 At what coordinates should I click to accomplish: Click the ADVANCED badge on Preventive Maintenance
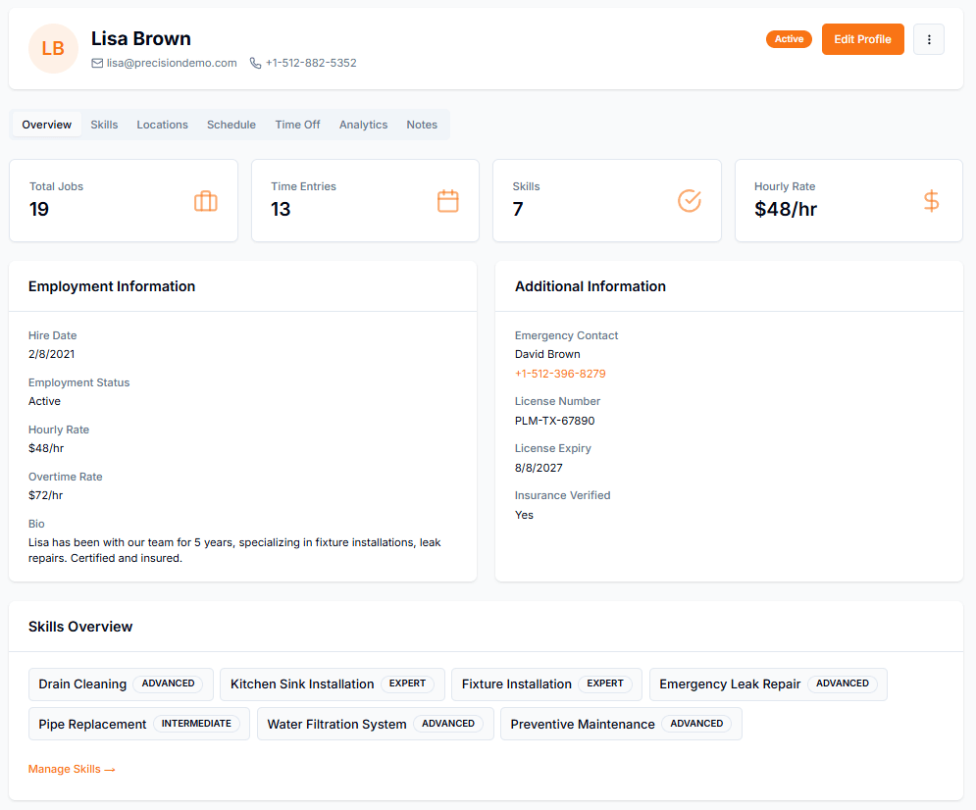coord(696,724)
